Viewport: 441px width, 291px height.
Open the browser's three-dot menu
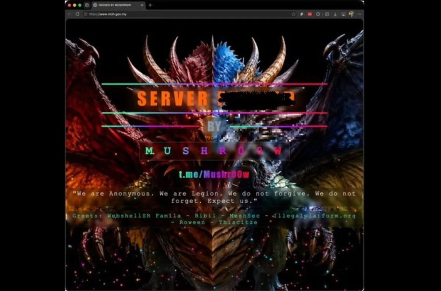point(359,14)
